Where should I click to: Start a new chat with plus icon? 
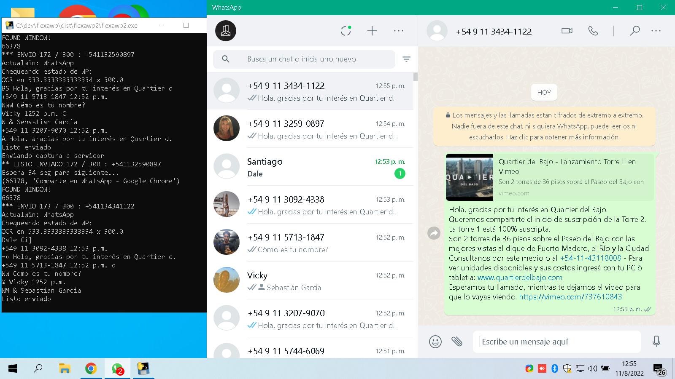tap(372, 31)
